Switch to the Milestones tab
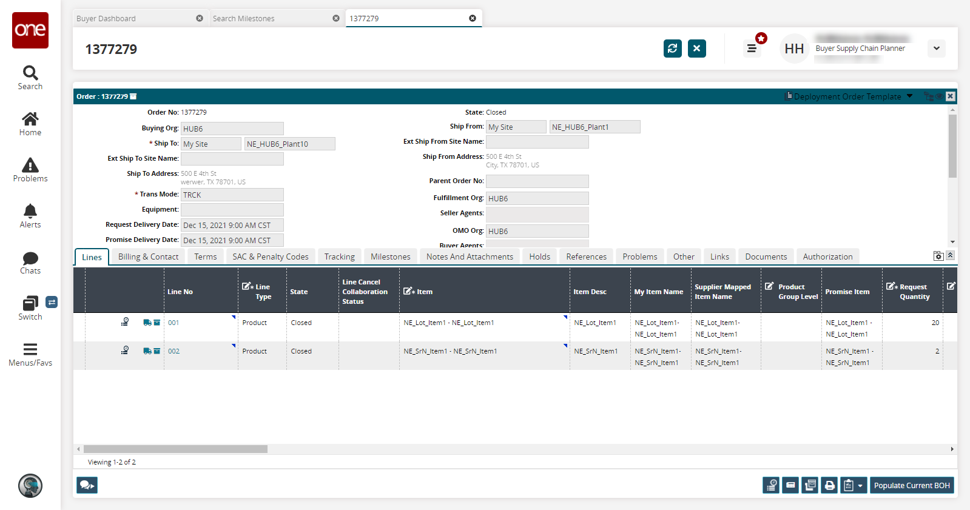The width and height of the screenshot is (970, 510). [390, 257]
